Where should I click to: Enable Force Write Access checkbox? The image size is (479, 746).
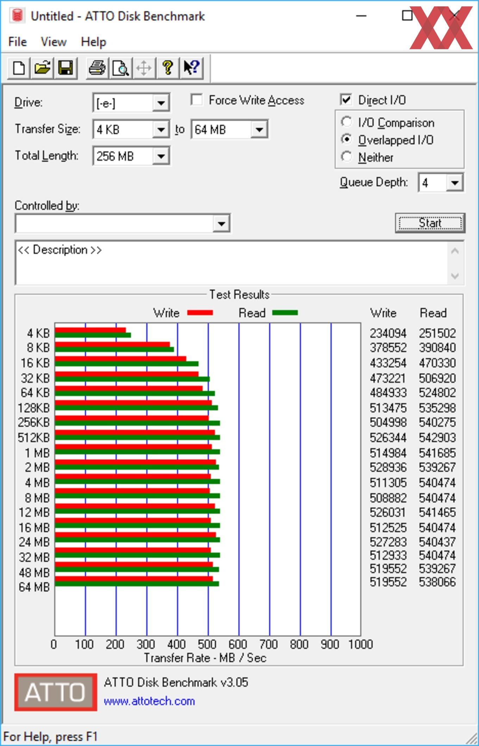[197, 100]
